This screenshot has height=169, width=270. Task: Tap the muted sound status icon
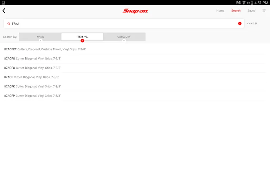pos(239,2)
